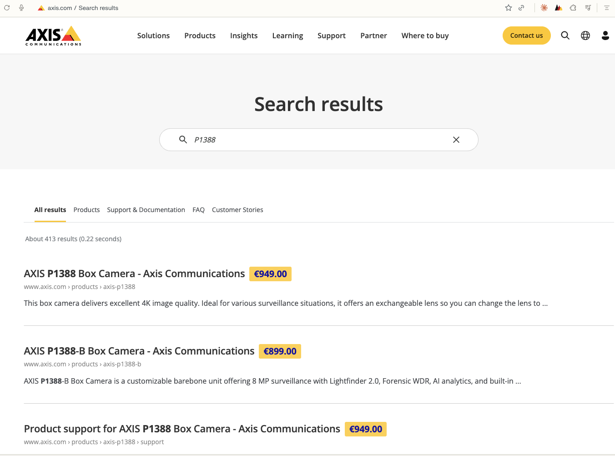Click the microphone icon in browser bar
615x456 pixels.
pos(21,8)
